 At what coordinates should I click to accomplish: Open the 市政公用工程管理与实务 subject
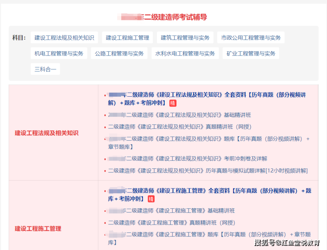[x=250, y=37]
